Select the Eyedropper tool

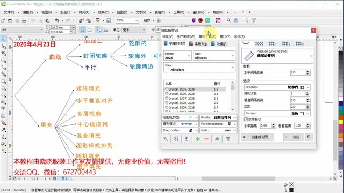(3, 130)
